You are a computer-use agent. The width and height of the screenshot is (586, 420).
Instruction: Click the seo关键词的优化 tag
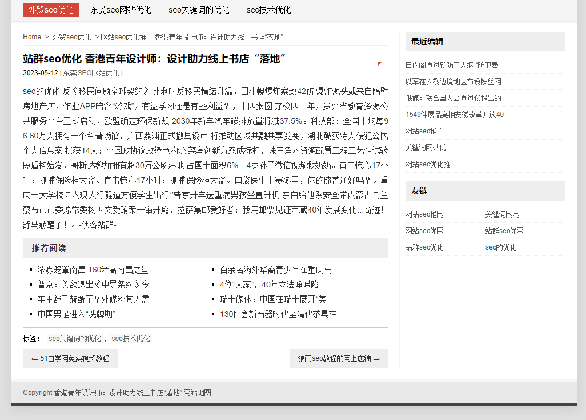(74, 339)
